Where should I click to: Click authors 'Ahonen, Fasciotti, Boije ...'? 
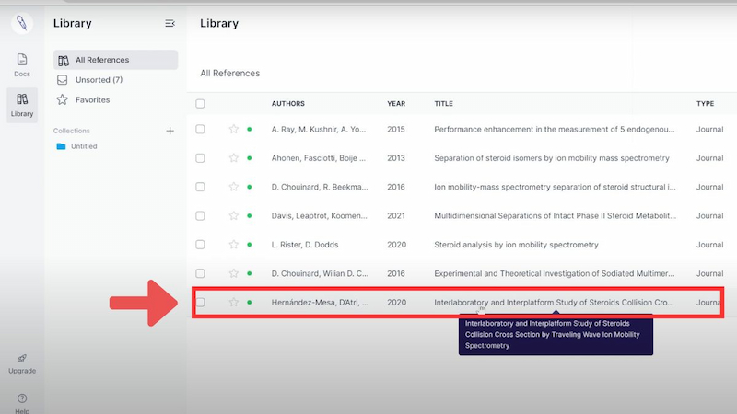[x=318, y=158]
